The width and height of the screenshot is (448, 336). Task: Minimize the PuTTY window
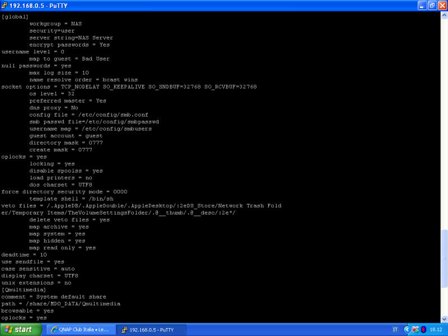(422, 6)
